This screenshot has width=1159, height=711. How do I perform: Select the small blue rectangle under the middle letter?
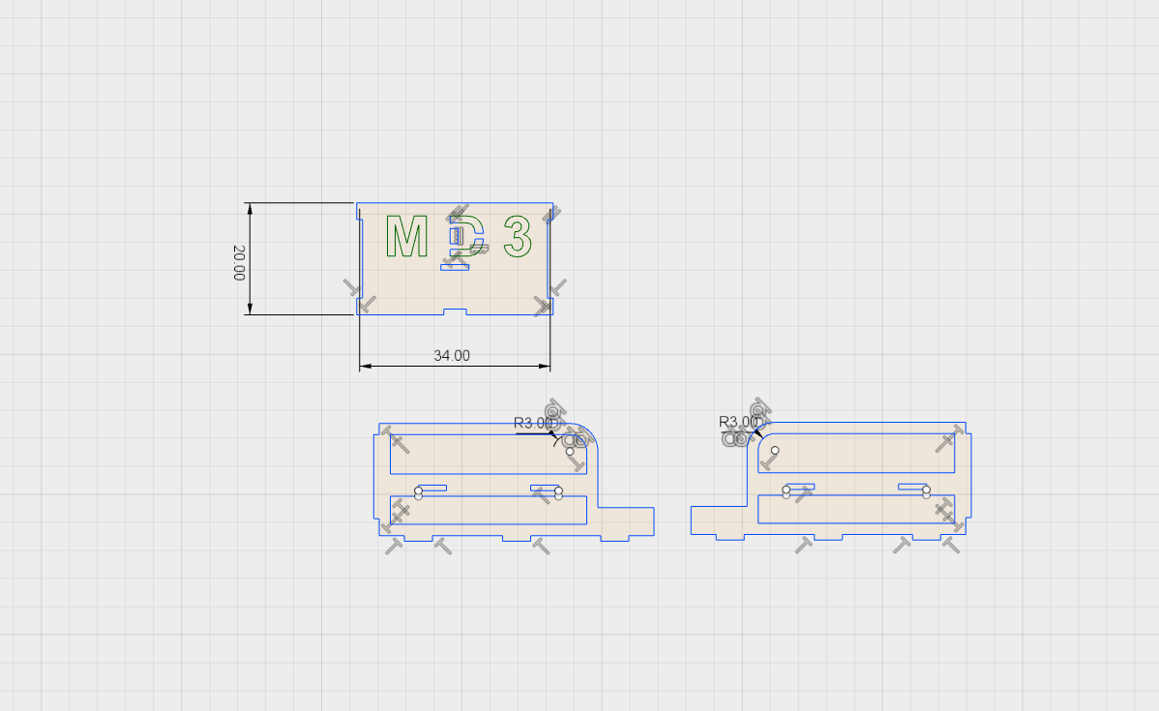[455, 267]
